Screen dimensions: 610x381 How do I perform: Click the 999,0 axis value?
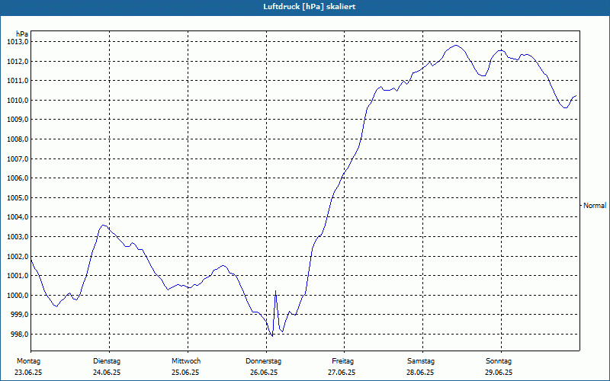[19, 315]
